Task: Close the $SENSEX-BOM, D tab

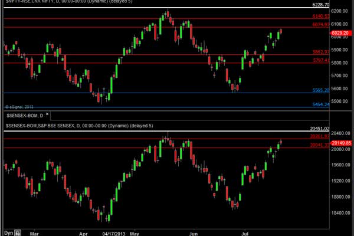Action: click(x=47, y=114)
